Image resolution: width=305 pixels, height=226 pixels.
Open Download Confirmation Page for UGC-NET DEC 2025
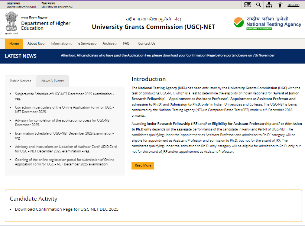66,209
